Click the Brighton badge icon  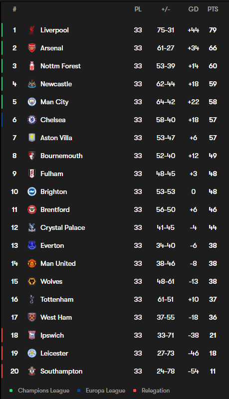32,192
